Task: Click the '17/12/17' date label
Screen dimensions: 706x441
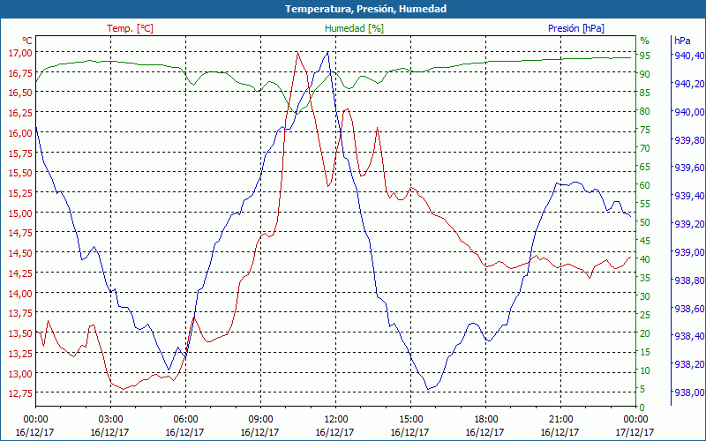Action: click(x=635, y=432)
